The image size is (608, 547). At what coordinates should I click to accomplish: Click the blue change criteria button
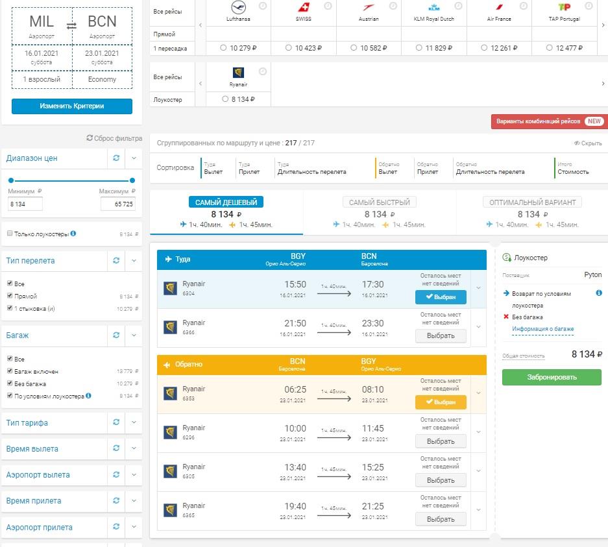click(72, 106)
